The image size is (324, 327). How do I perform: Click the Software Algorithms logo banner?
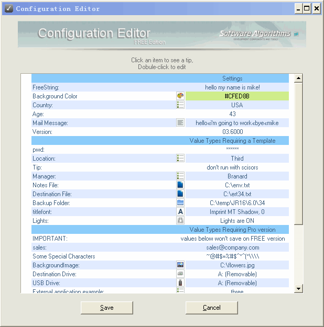pyautogui.click(x=258, y=35)
